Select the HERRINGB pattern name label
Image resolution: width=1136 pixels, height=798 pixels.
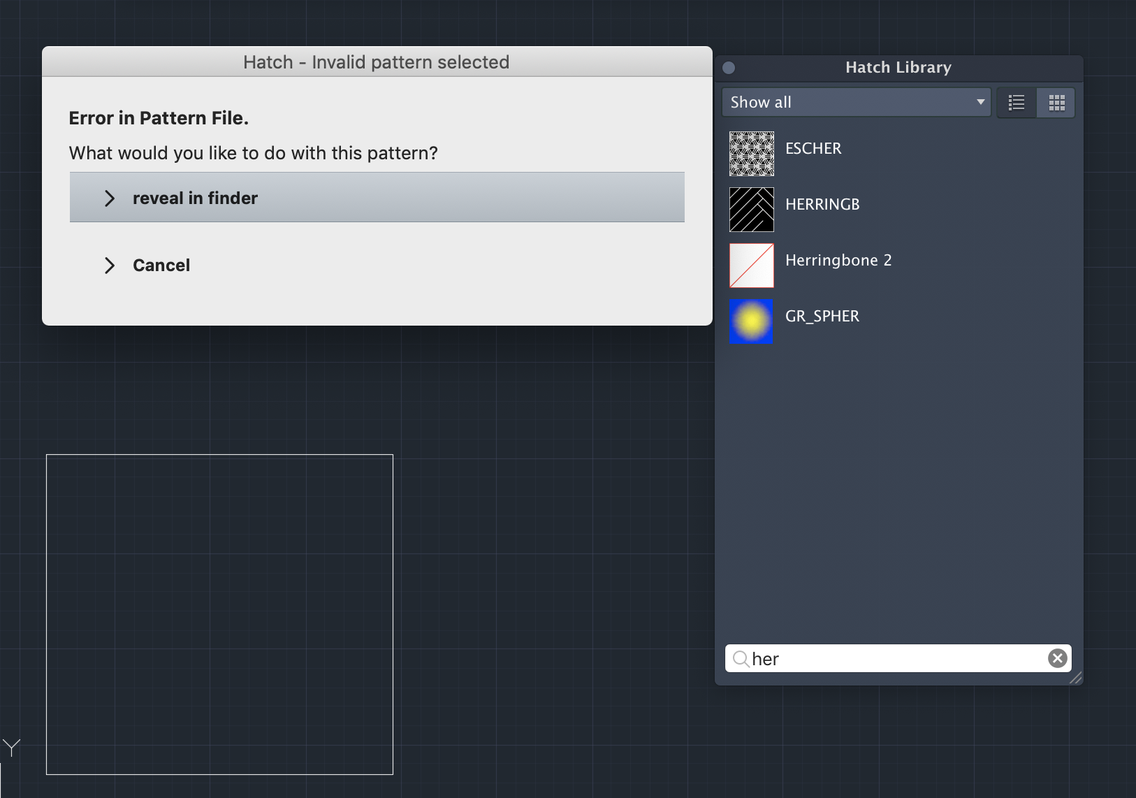[823, 204]
